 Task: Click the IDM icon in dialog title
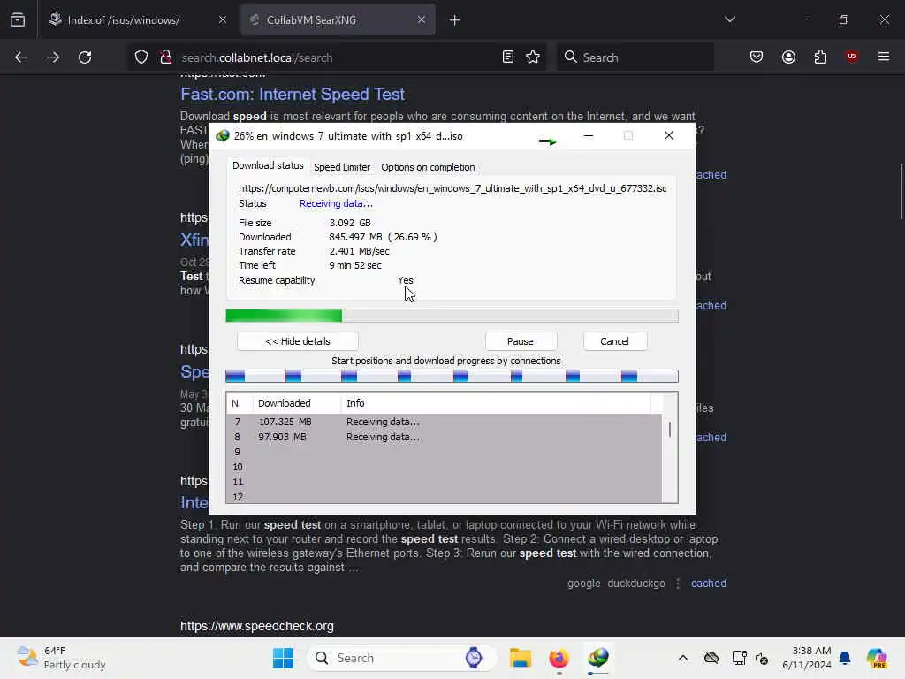223,136
